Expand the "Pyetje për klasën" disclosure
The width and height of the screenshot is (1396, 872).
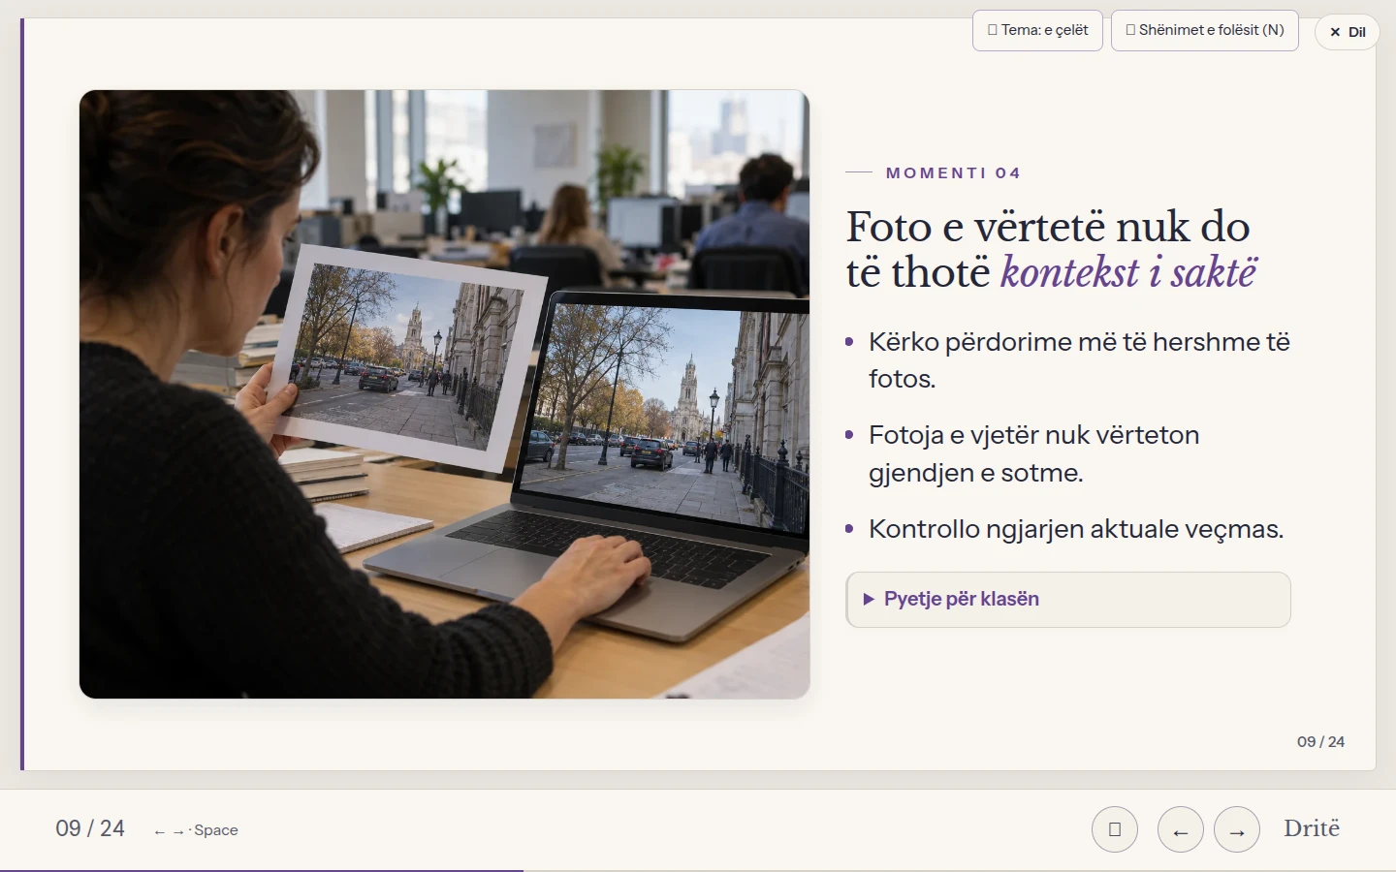click(x=1067, y=599)
